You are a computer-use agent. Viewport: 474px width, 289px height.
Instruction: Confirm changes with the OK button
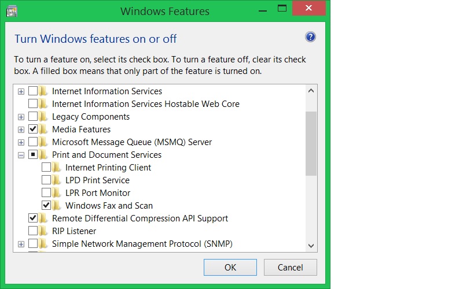(x=230, y=267)
